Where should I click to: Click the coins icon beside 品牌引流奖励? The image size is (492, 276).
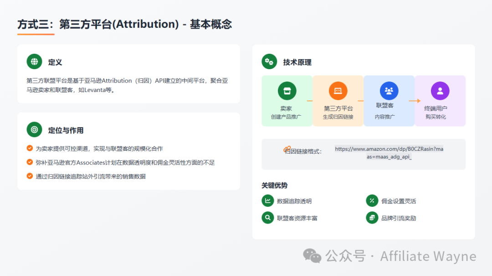[372, 218]
